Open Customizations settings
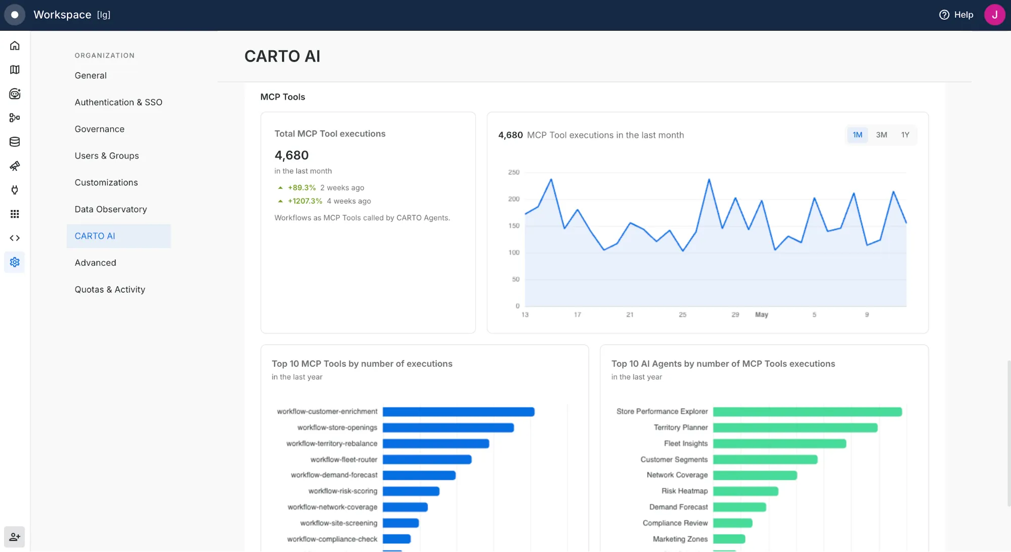Image resolution: width=1011 pixels, height=552 pixels. click(118, 182)
